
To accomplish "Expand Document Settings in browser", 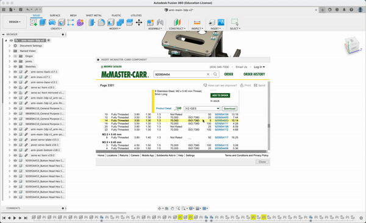I will 10,46.
